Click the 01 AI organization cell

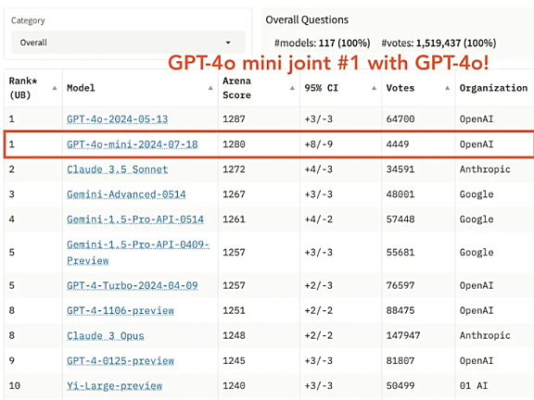coord(474,386)
